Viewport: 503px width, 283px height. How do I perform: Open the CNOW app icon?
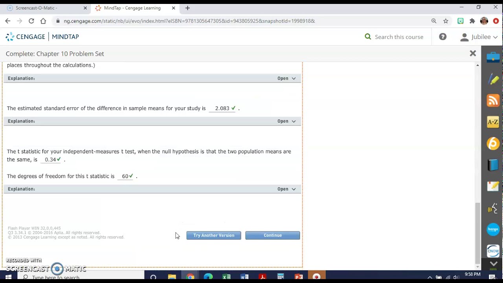493,250
